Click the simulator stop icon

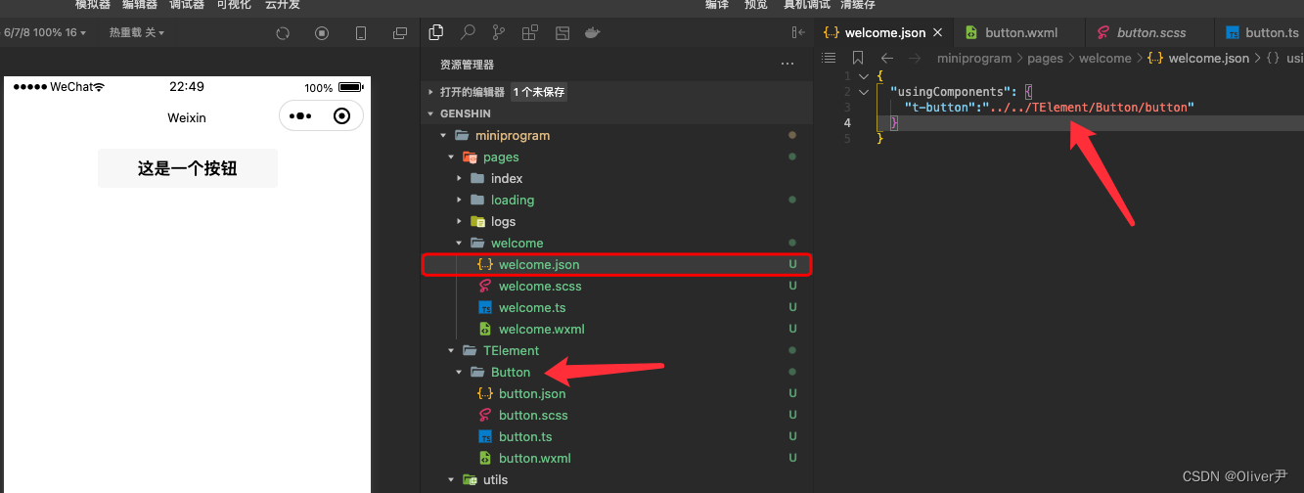(322, 33)
